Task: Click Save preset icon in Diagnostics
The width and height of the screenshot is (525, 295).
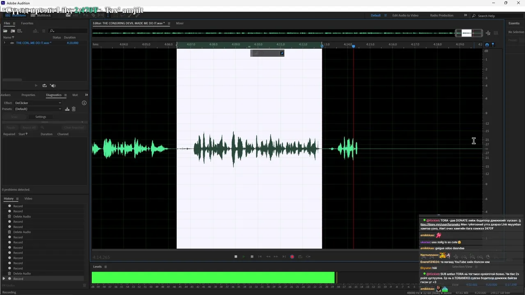Action: pos(67,109)
